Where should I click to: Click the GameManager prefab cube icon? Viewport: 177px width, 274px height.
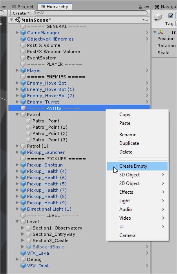point(23,33)
